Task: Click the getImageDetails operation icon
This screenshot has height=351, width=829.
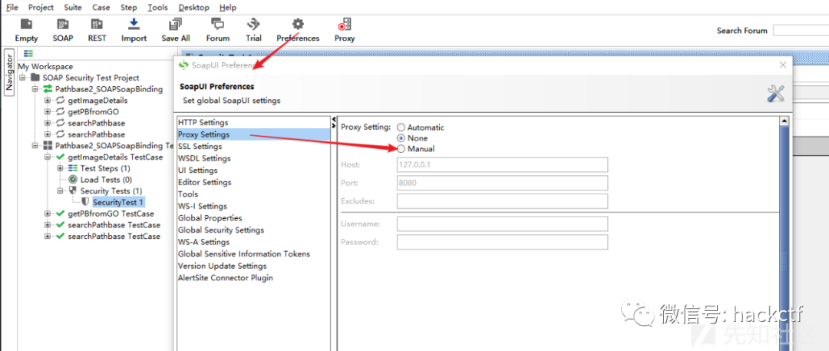Action: pyautogui.click(x=61, y=101)
